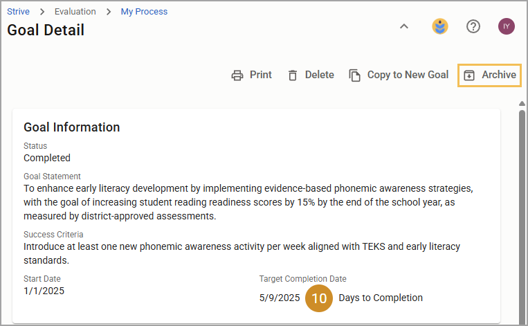Screen dimensions: 528x326
Task: Click the Print button label
Action: [261, 75]
